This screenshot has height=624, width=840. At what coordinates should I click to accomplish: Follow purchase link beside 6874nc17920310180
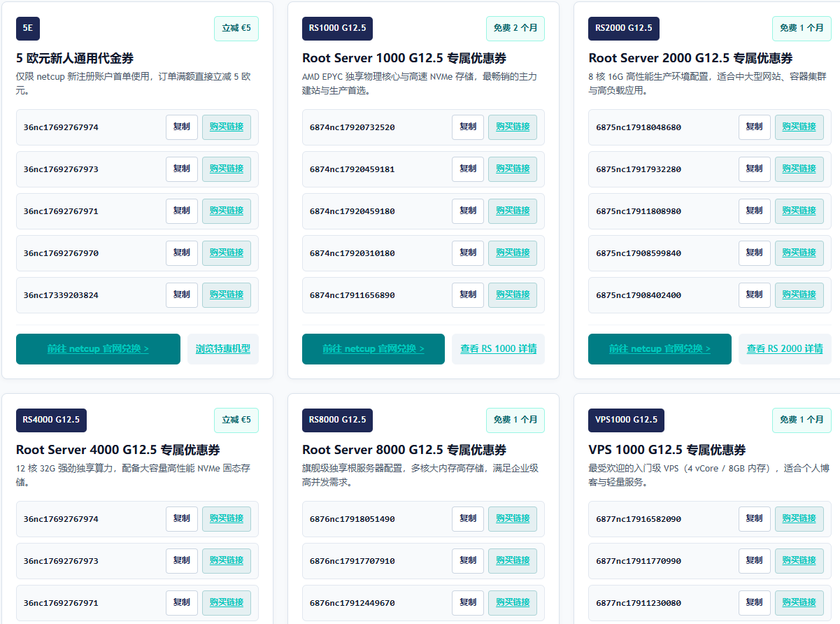point(513,253)
